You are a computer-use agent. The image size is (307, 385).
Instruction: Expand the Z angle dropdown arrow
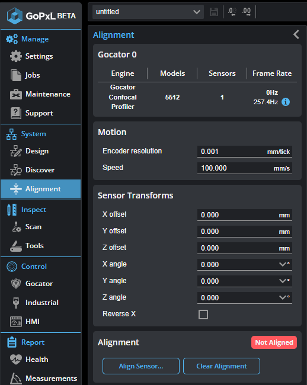283,297
